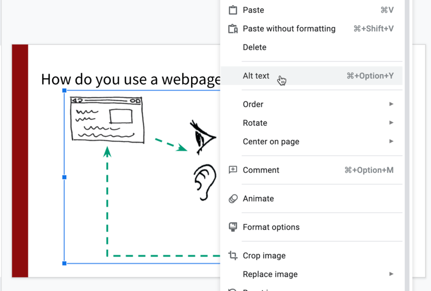Click the top-left image selection handle

65,91
